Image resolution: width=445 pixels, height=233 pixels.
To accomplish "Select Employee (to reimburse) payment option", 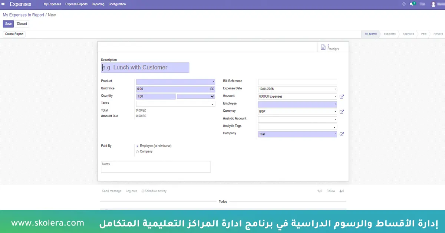I will tap(137, 145).
